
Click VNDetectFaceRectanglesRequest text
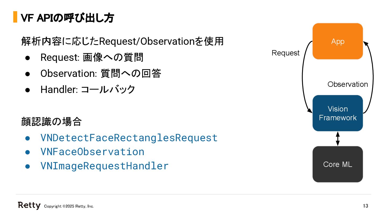click(x=129, y=138)
